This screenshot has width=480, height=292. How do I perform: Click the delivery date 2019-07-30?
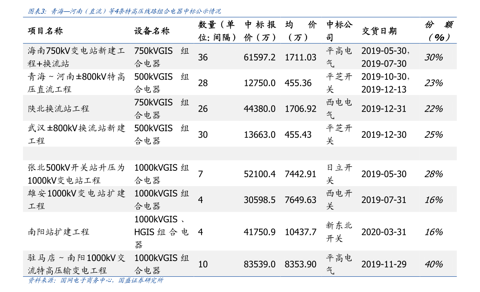point(384,64)
